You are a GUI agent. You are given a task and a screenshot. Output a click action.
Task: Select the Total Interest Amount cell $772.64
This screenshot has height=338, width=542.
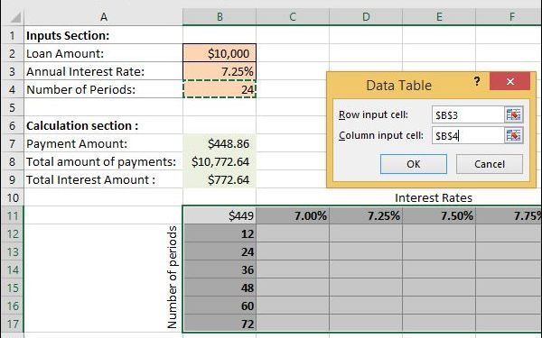pos(220,179)
